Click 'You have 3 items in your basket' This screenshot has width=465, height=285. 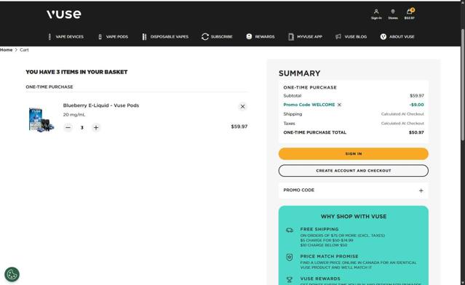point(76,72)
